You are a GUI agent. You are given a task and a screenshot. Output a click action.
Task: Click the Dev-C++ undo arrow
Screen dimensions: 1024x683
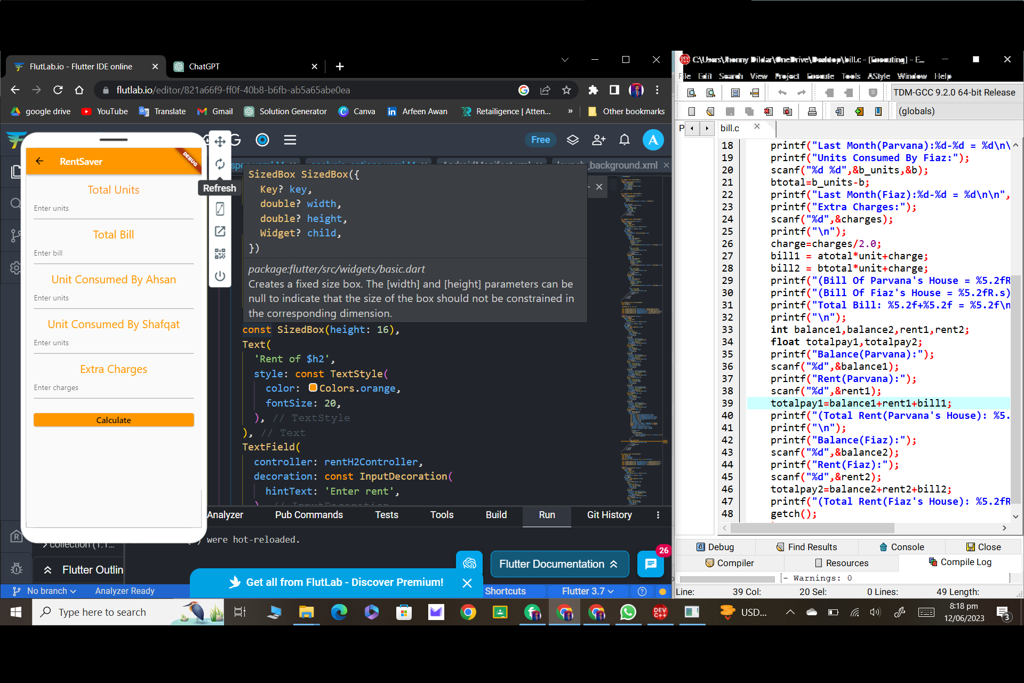point(782,92)
